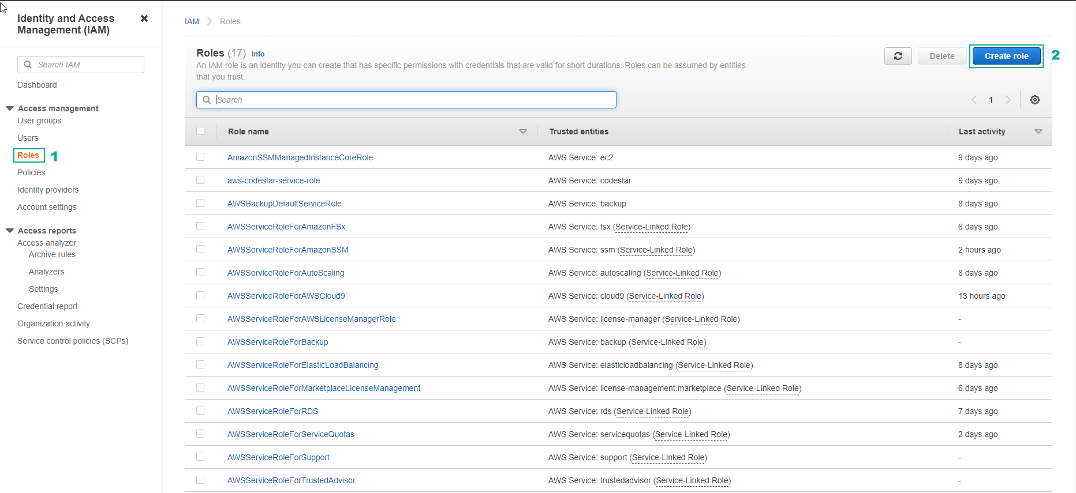Open Access analyzer in the sidebar

[x=47, y=243]
